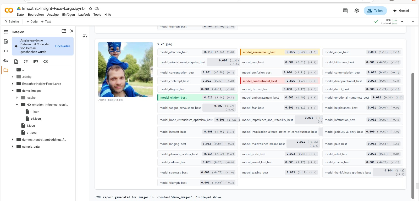Toggle the output options icon beside cell
This screenshot has height=201, width=419.
click(85, 36)
